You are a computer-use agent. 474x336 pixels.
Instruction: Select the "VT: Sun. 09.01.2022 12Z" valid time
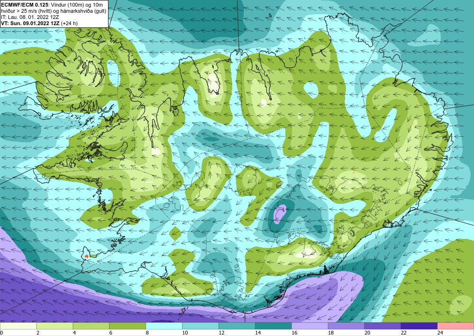point(30,23)
